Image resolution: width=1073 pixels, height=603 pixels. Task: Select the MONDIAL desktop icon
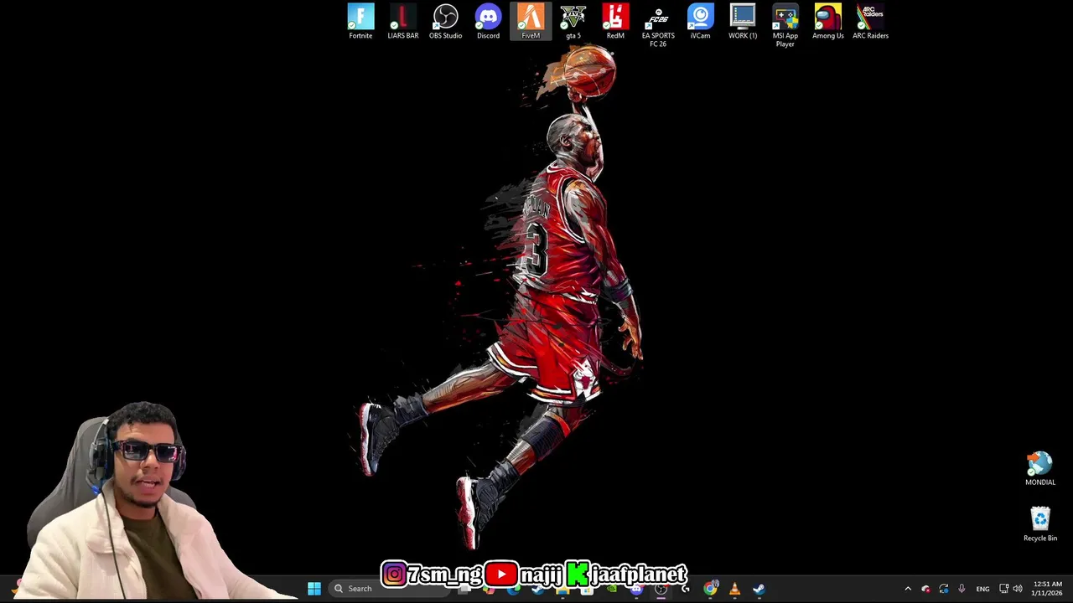(1040, 469)
